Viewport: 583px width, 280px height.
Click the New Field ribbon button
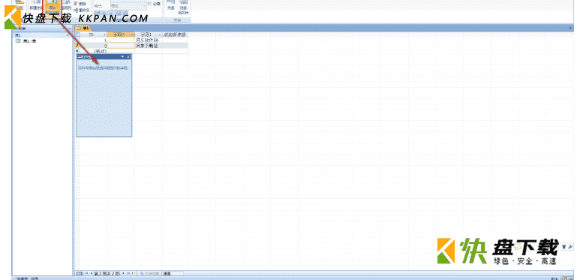tap(36, 6)
